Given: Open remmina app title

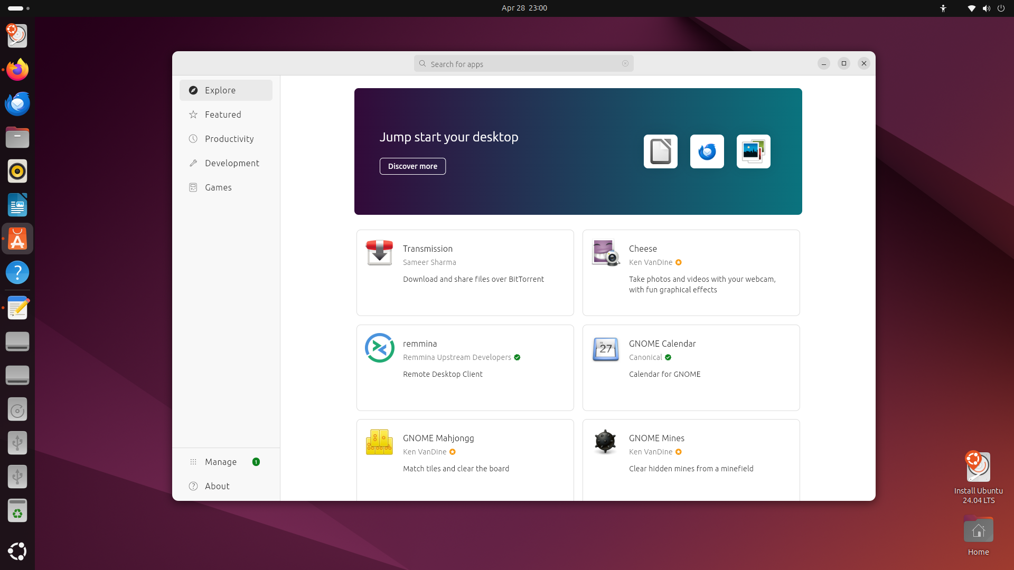Looking at the screenshot, I should (x=420, y=344).
